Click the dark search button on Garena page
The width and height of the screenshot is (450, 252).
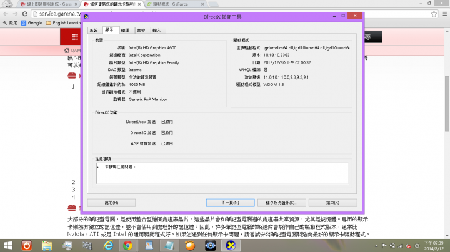click(372, 37)
